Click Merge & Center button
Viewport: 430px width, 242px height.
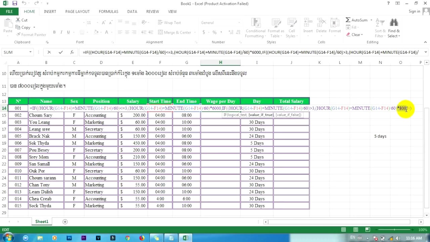pyautogui.click(x=174, y=33)
